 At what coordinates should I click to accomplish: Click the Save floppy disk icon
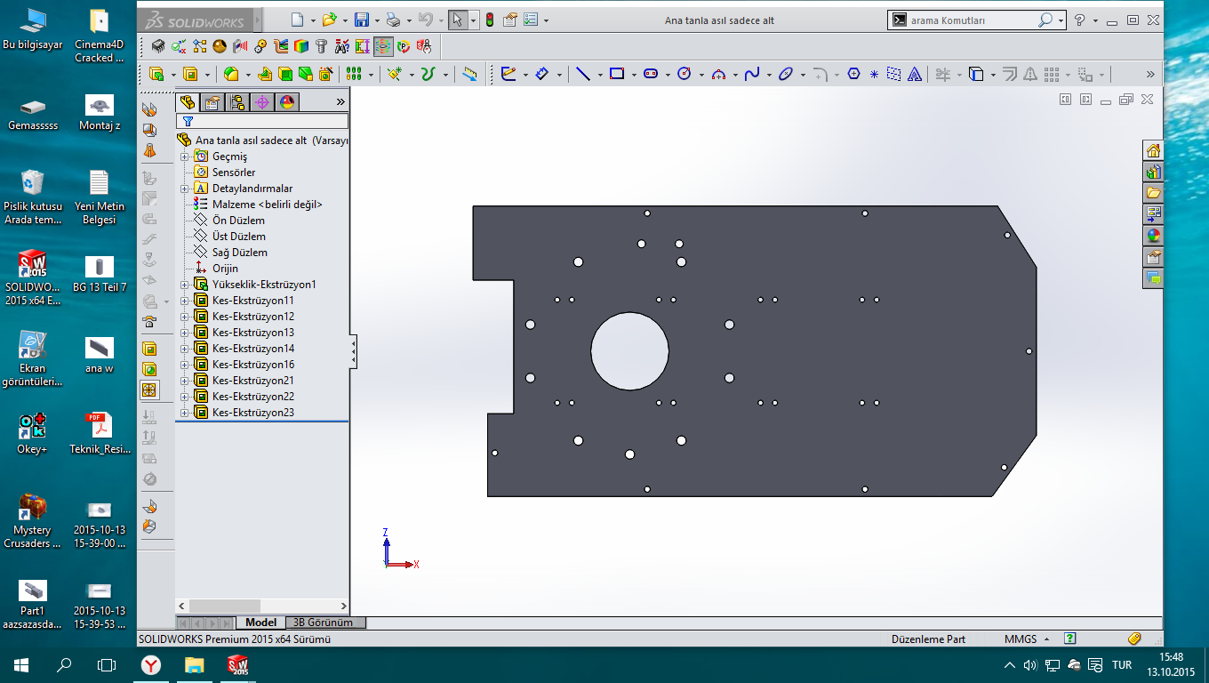[361, 20]
